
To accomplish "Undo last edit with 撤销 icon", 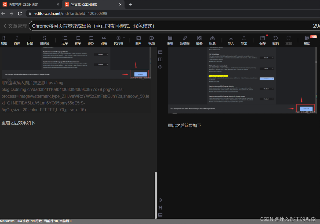I will 275,40.
